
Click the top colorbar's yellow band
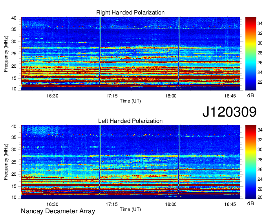pos(251,43)
